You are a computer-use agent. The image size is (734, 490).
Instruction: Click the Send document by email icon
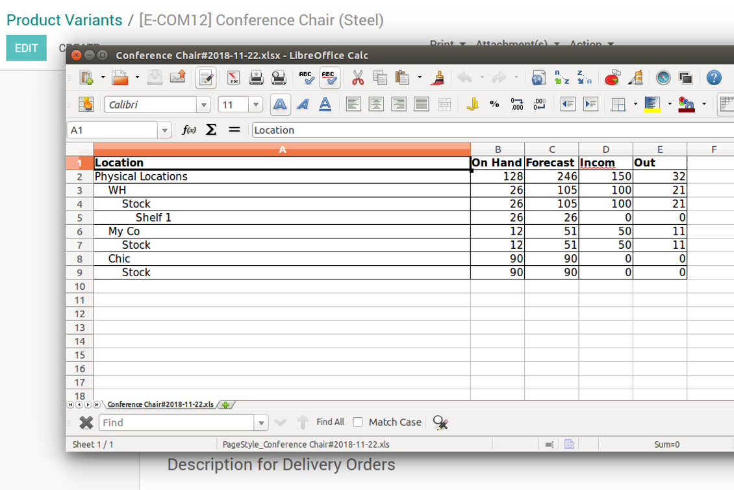pyautogui.click(x=178, y=77)
